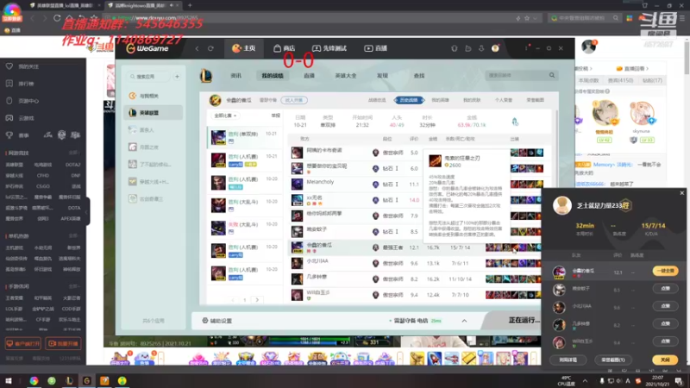Click player name Melancholy in the scoreboard
Screen dimensions: 690x388
pyautogui.click(x=320, y=182)
